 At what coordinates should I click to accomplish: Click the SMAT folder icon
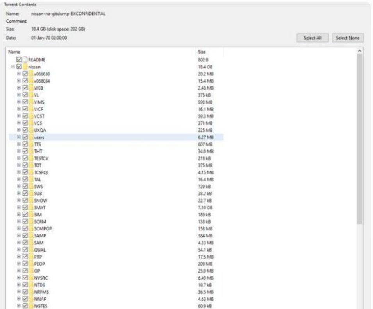point(31,208)
